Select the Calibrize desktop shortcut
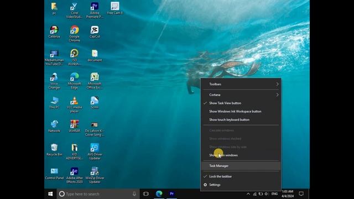The width and height of the screenshot is (354, 199). tap(54, 32)
